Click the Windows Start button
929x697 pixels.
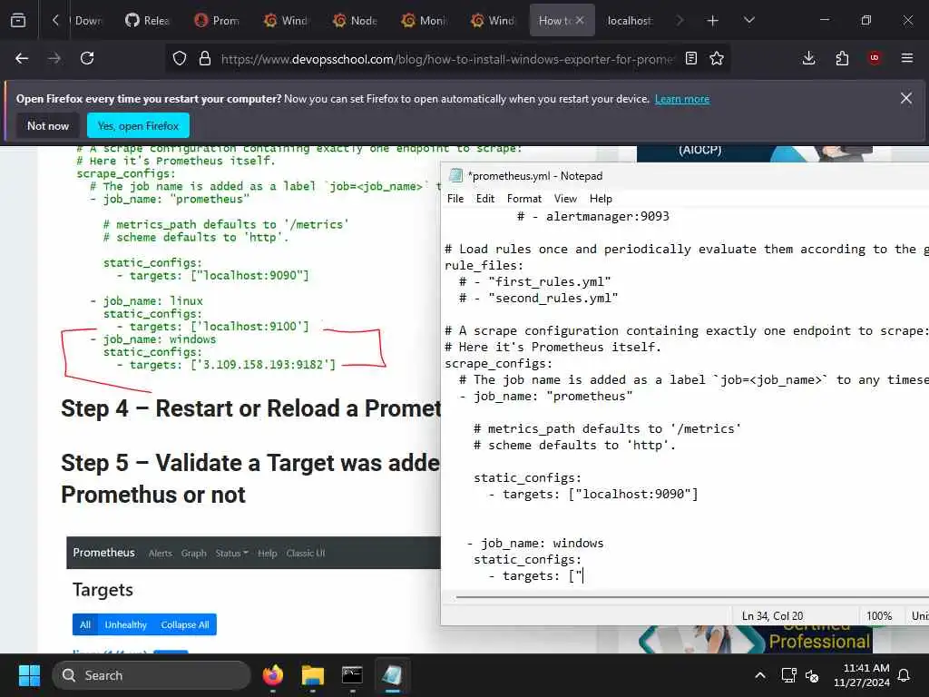tap(29, 675)
